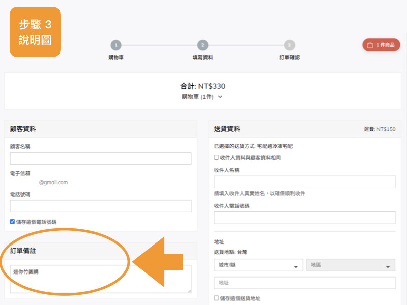Open the 地區 district dropdown
This screenshot has height=305, width=407.
point(351,265)
